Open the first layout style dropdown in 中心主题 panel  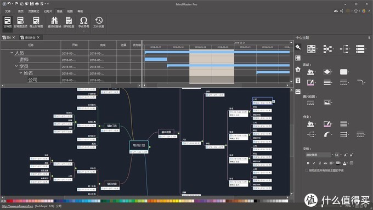coord(312,49)
